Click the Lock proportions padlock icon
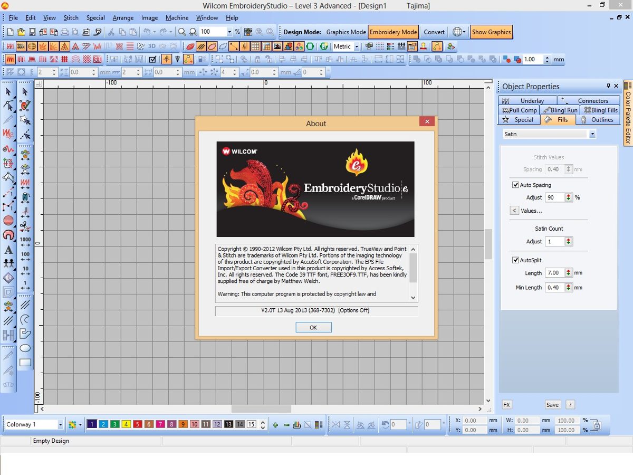The image size is (633, 475). pyautogui.click(x=597, y=425)
